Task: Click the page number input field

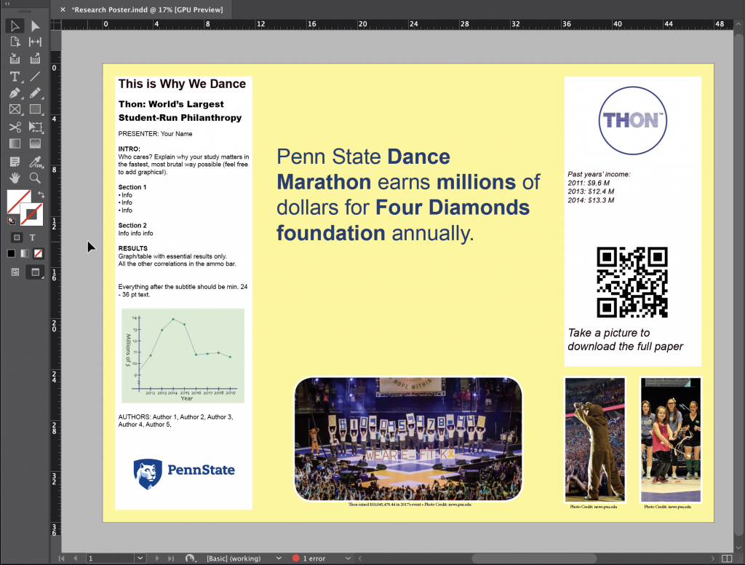Action: (x=111, y=558)
